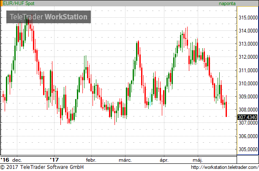Image resolution: width=259 pixels, height=171 pixels.
Task: Click the máj. month label
Action: [x=198, y=160]
